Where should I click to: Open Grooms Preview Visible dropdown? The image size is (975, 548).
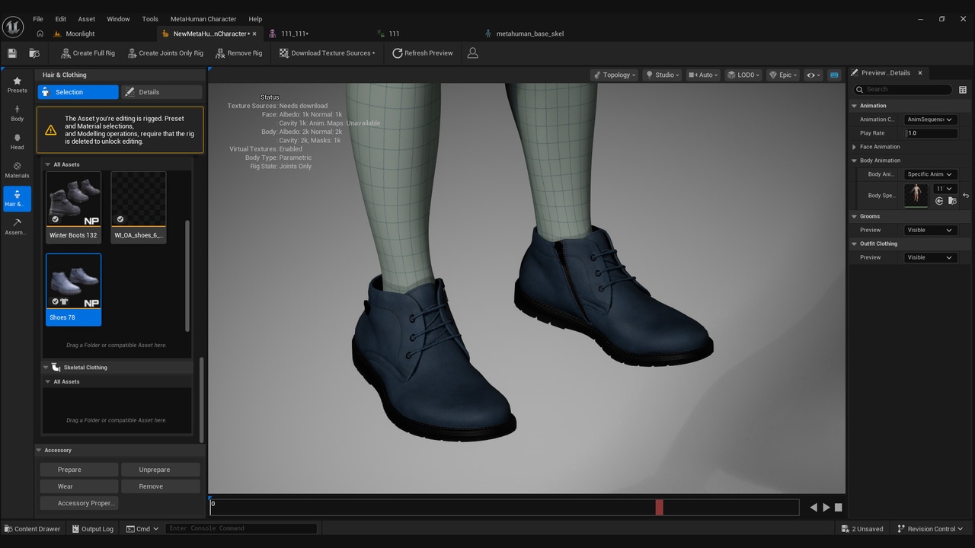pos(930,230)
